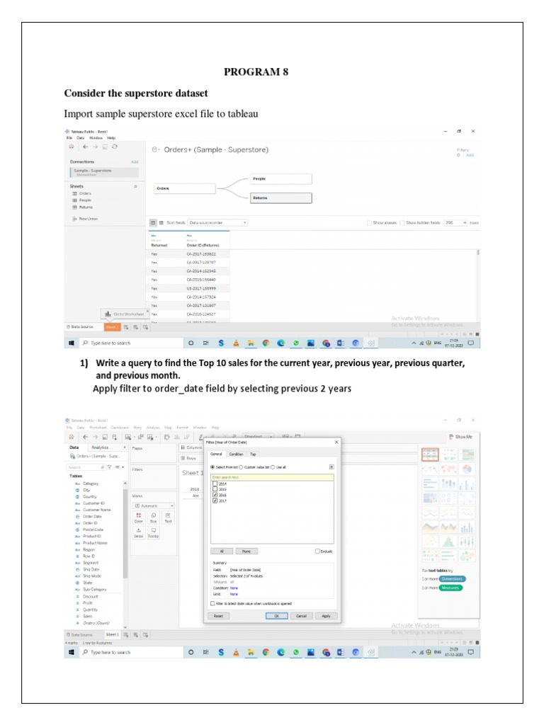Toggle the Filter to latest date value checkbox
The image size is (544, 725).
(212, 603)
